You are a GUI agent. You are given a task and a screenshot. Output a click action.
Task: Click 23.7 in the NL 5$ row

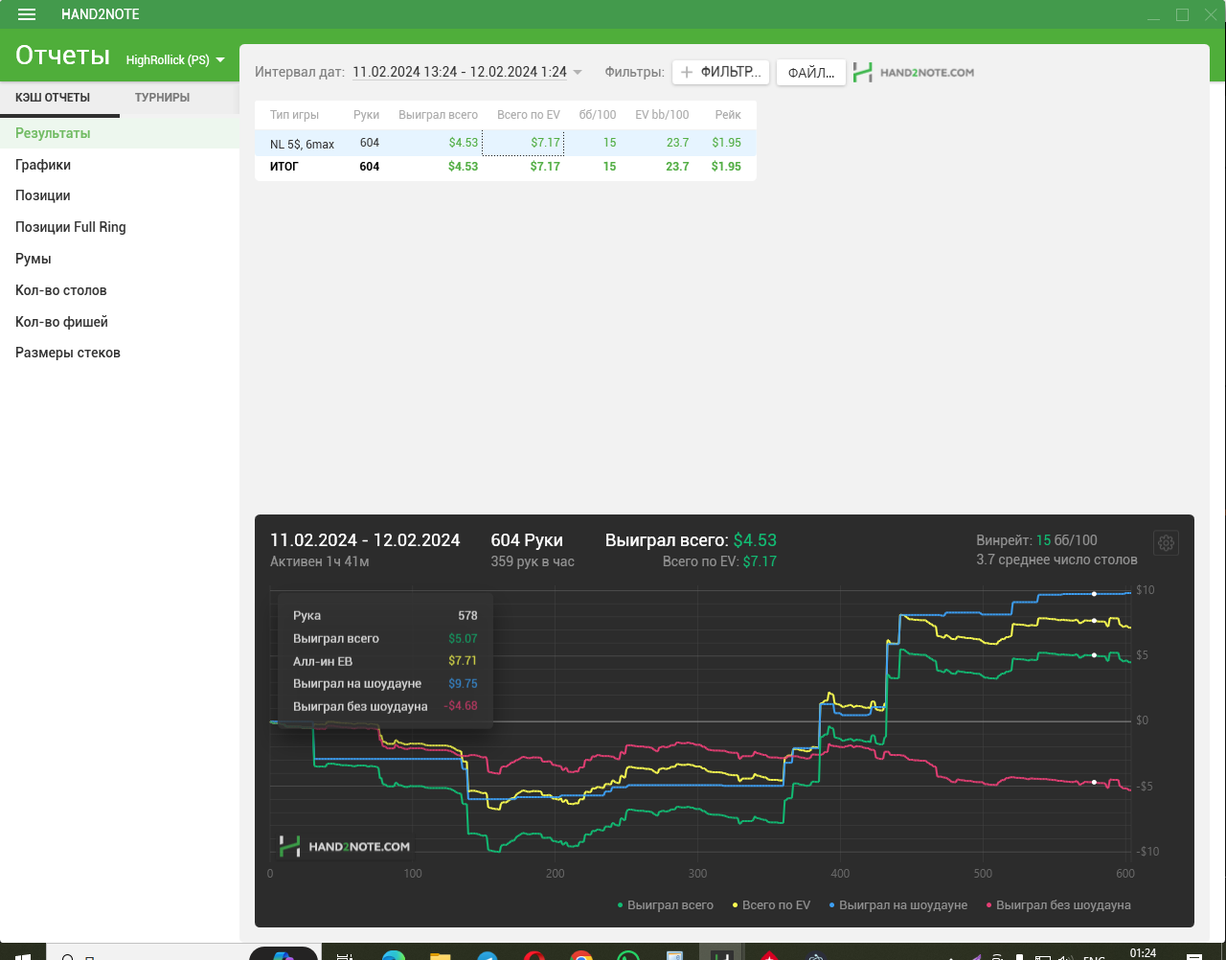pyautogui.click(x=677, y=143)
